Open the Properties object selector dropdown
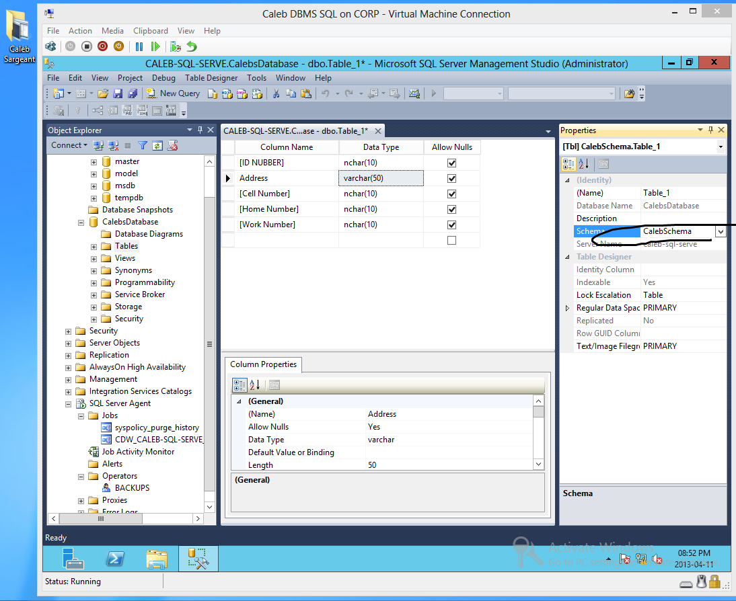The width and height of the screenshot is (736, 601). tap(721, 147)
